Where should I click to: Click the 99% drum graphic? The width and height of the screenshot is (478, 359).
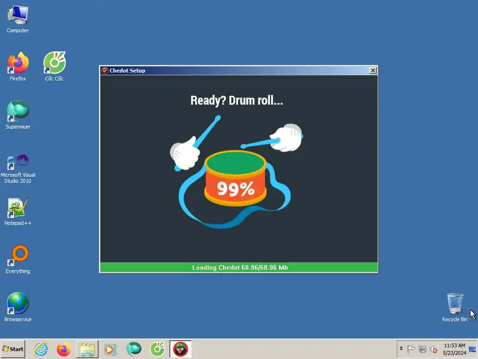235,178
